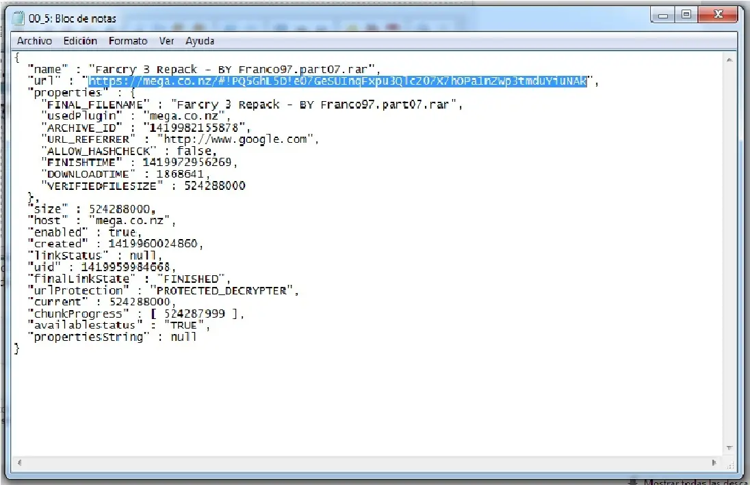750x485 pixels.
Task: Click the "propertiesString" null line
Action: (x=112, y=337)
